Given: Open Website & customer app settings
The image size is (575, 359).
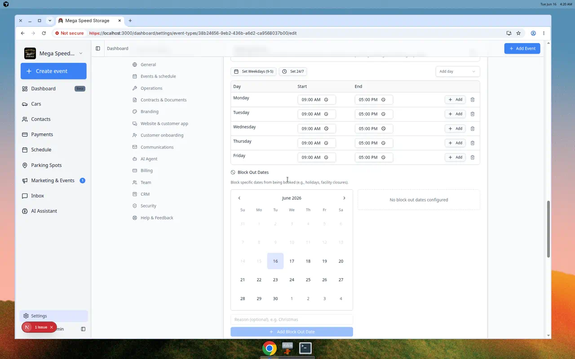Looking at the screenshot, I should tap(164, 123).
